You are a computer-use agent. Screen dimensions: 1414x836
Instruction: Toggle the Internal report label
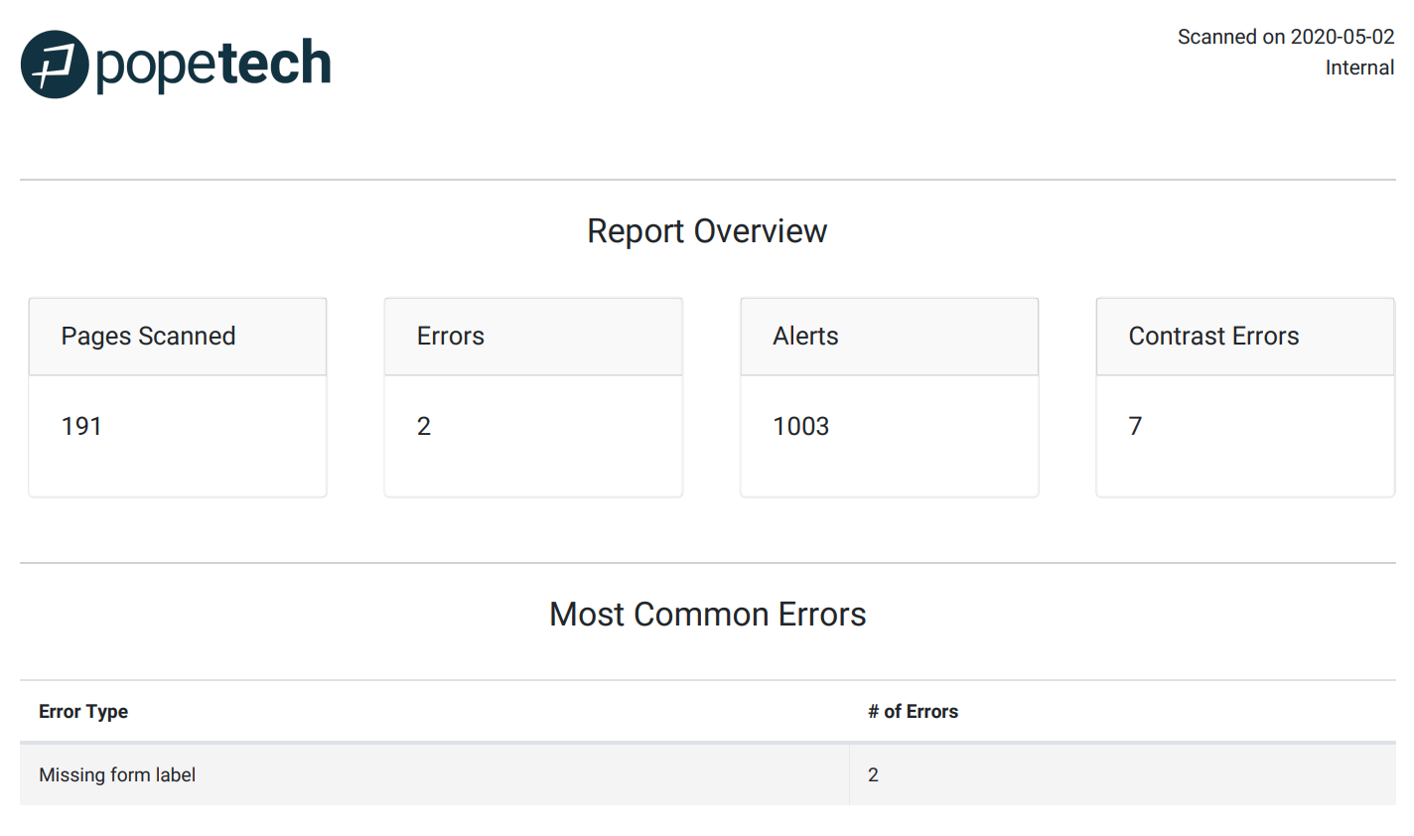[1359, 68]
